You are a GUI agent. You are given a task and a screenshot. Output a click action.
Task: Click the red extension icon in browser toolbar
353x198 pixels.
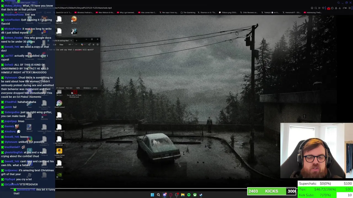(329, 8)
